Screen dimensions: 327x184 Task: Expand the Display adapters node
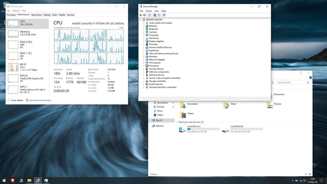[144, 41]
